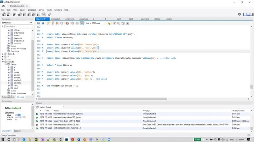
Task: Expand the demodb schema
Action: pos(3,54)
